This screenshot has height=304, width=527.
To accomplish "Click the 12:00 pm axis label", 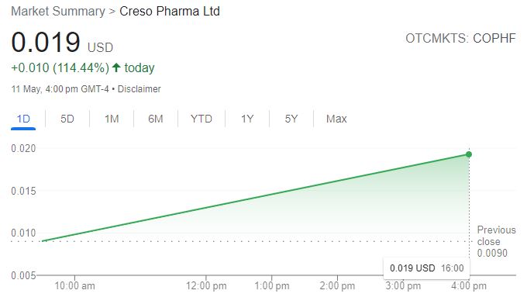I will click(206, 286).
